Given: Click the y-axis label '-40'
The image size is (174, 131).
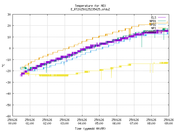Looking at the screenshot, I should (x=8, y=94).
